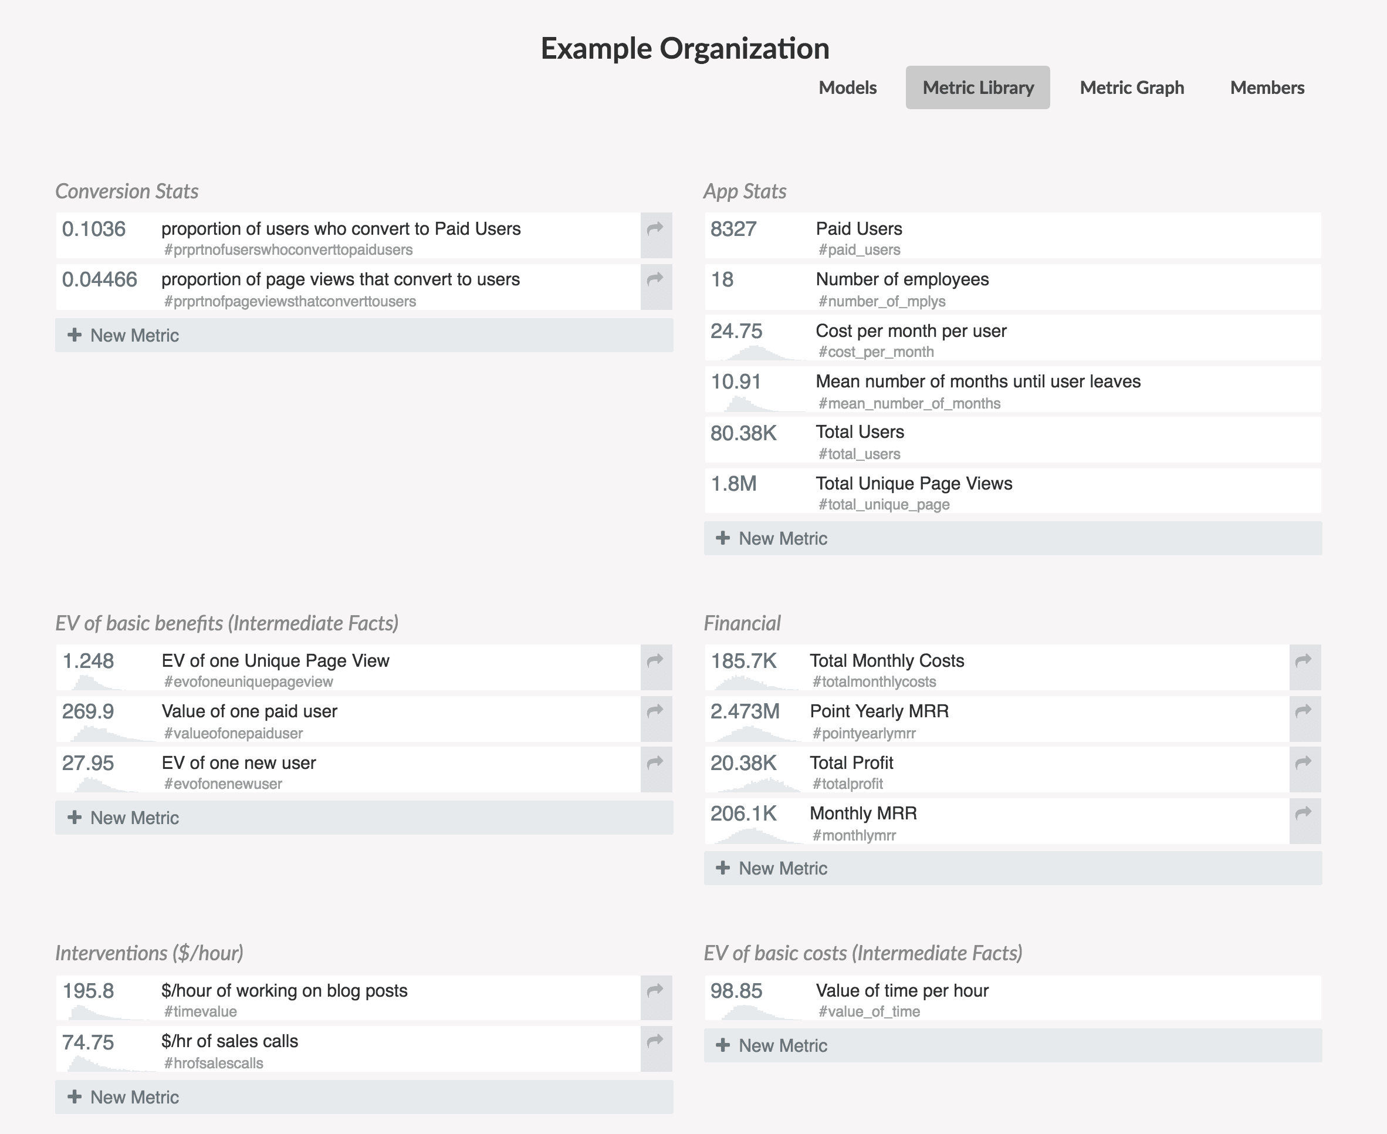
Task: Click the Example Organization title
Action: click(685, 48)
